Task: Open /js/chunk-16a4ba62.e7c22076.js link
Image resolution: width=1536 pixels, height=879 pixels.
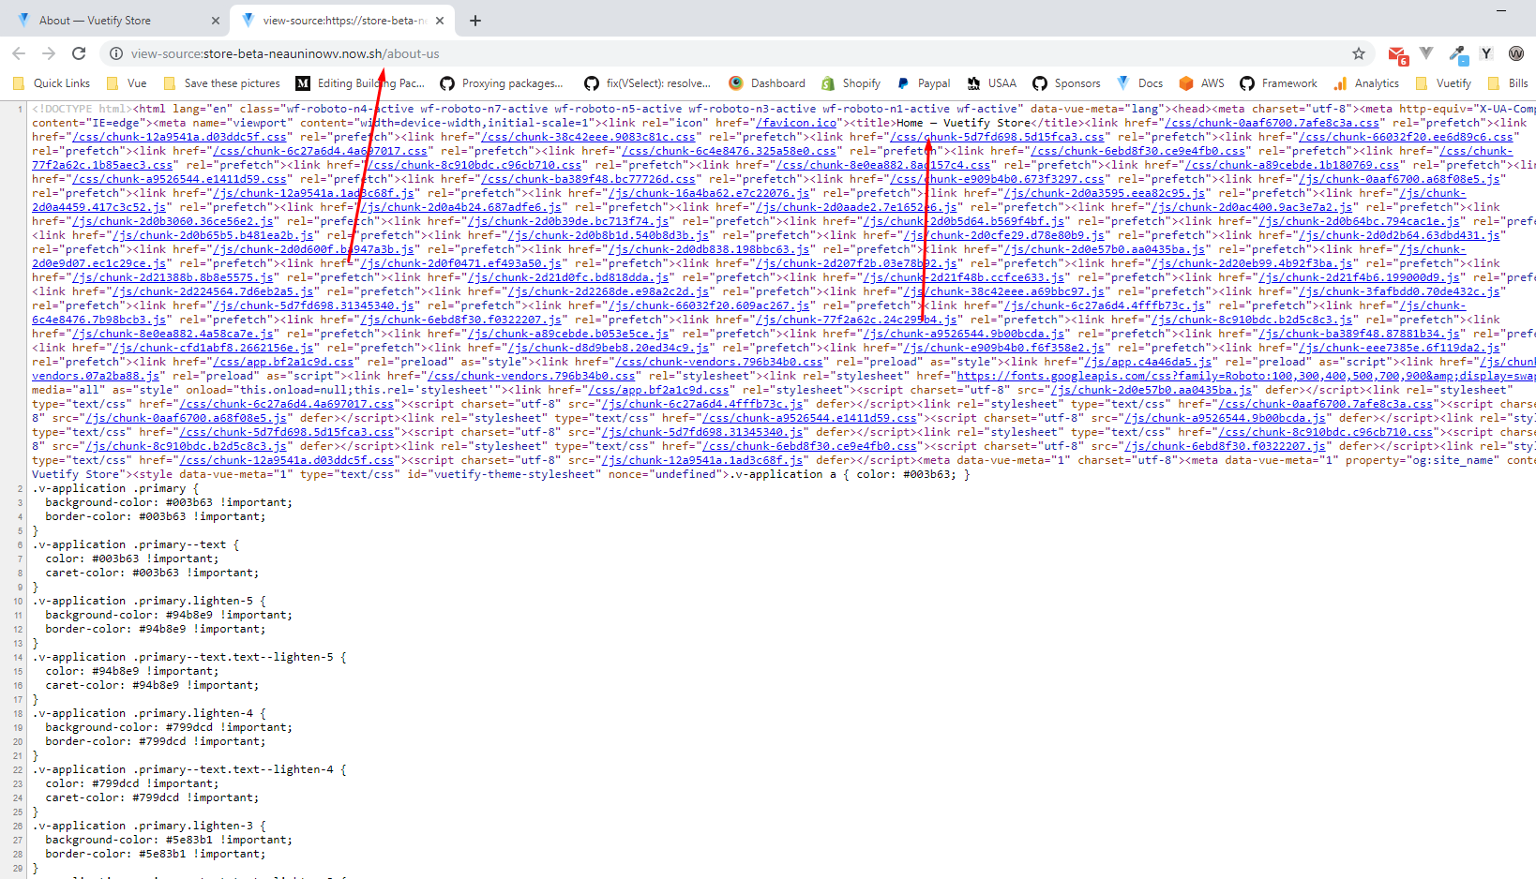Action: [709, 193]
